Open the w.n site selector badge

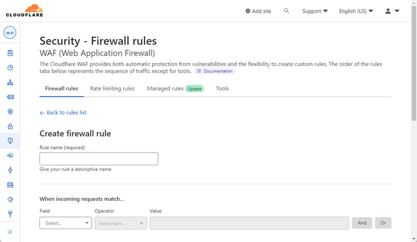click(x=10, y=33)
